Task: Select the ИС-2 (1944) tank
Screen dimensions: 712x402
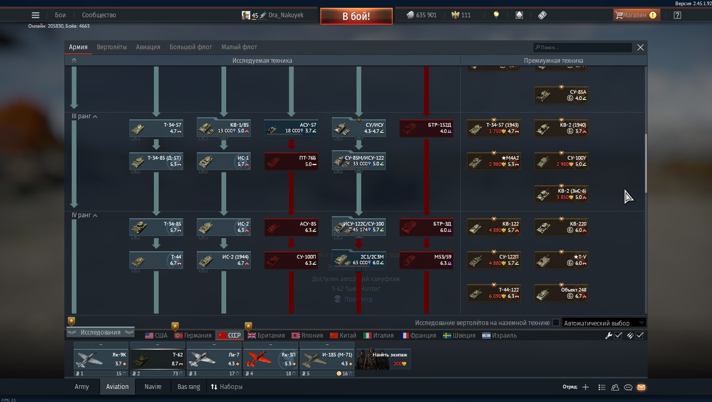Action: click(x=224, y=260)
